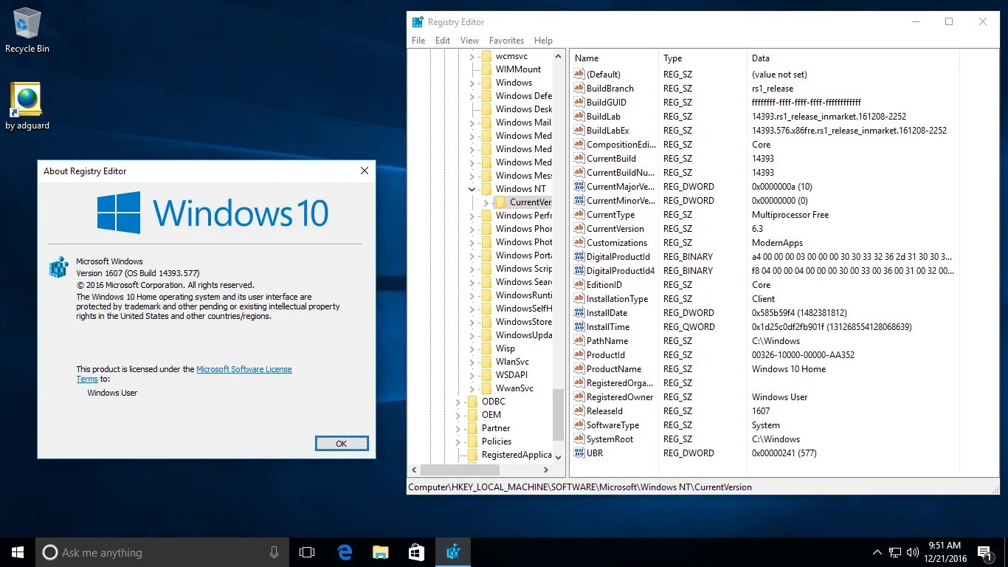Image resolution: width=1008 pixels, height=567 pixels.
Task: Select the WIMMount tree item
Action: [x=518, y=69]
